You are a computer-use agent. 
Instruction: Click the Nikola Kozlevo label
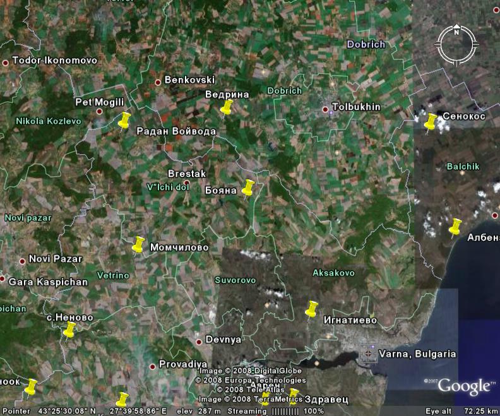coord(49,121)
